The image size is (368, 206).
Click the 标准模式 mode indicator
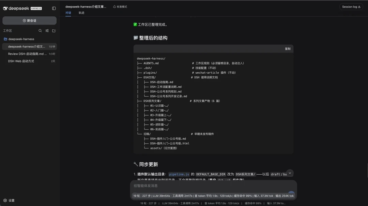coord(120,7)
